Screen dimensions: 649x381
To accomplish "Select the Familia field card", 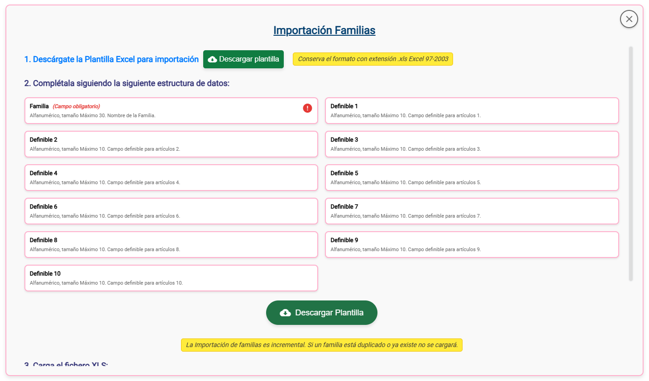I will coord(171,110).
